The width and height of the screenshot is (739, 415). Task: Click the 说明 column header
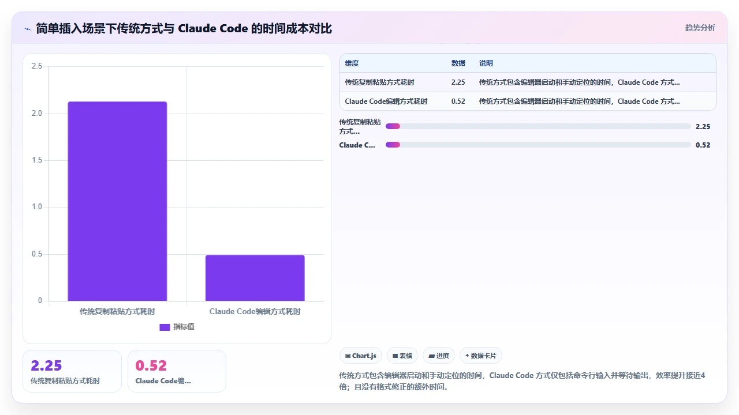tap(486, 63)
